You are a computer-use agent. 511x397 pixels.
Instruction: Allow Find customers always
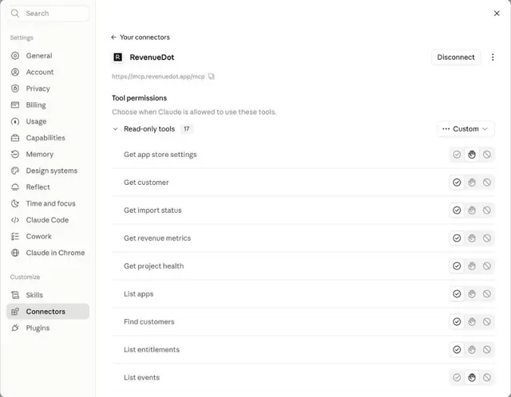[x=457, y=322]
